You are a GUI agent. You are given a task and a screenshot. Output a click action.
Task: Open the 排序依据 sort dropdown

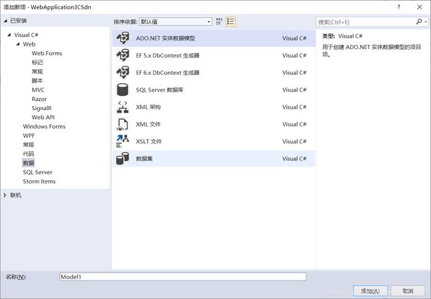[x=176, y=22]
